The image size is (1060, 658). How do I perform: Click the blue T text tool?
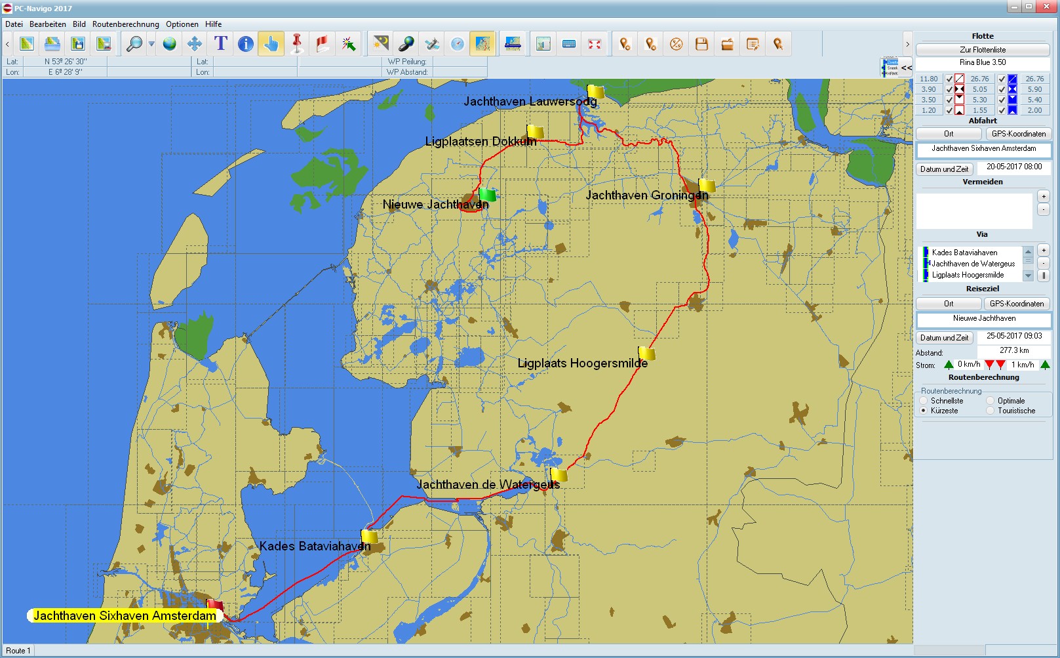pos(220,44)
